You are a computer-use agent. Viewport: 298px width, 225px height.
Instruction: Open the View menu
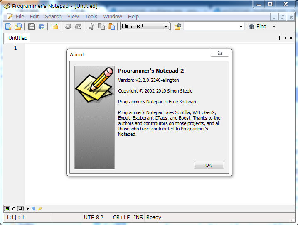click(73, 17)
